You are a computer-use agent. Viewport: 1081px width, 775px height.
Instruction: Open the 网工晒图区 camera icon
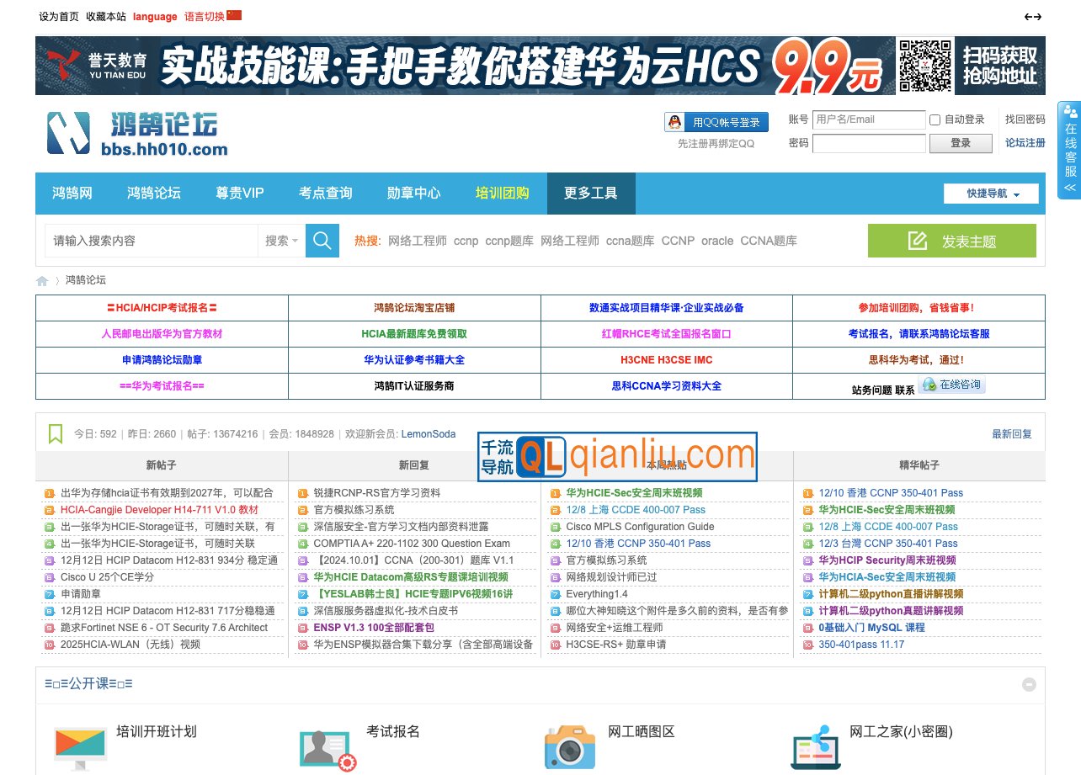tap(569, 746)
